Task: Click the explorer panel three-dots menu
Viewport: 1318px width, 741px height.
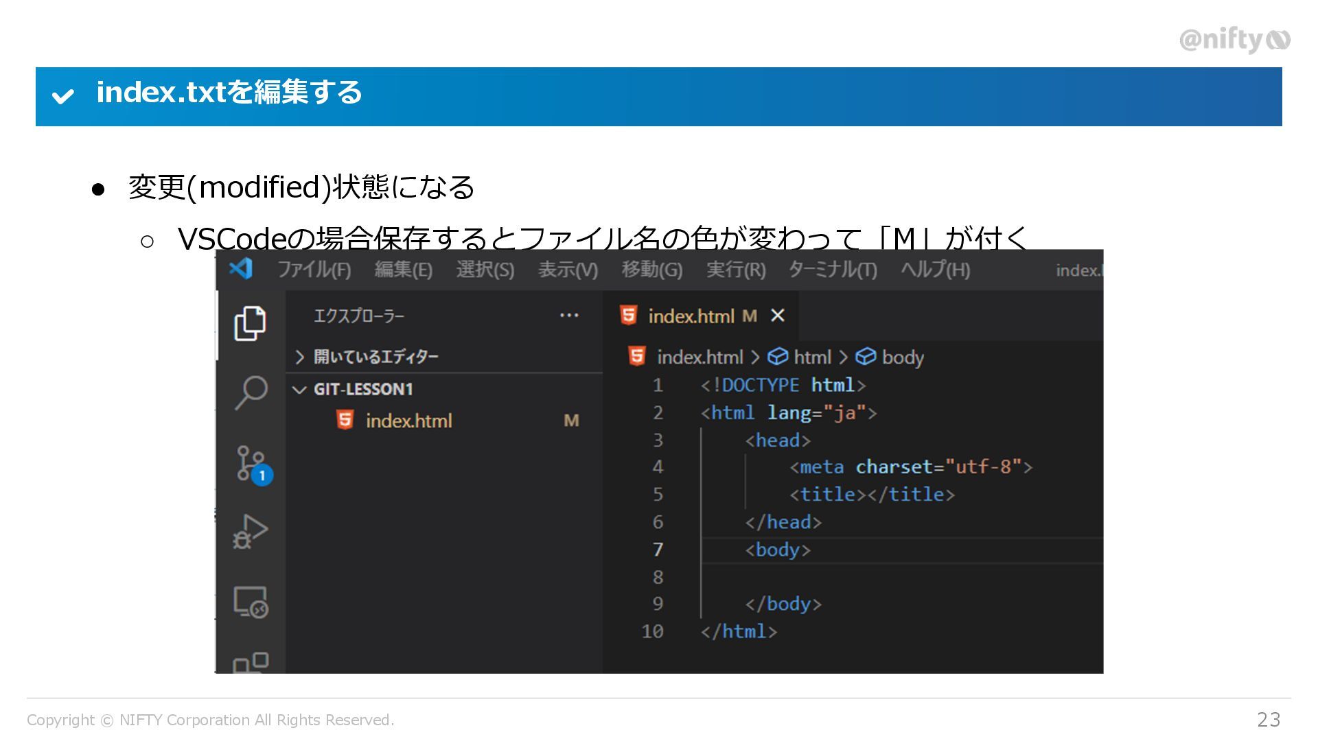Action: (568, 316)
